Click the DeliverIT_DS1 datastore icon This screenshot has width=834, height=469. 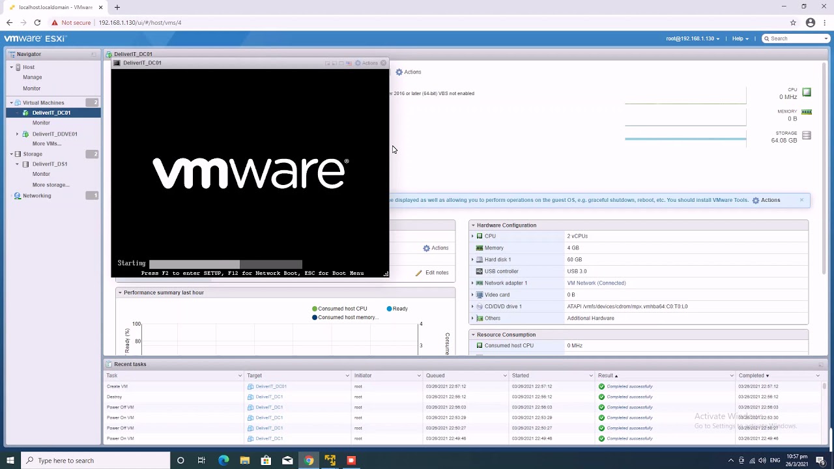tap(26, 164)
